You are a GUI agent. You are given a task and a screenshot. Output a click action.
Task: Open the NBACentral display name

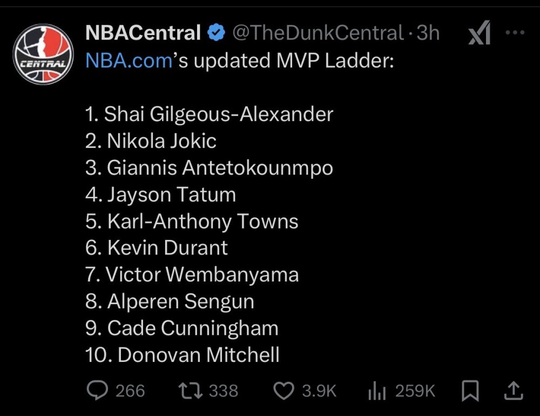click(143, 33)
